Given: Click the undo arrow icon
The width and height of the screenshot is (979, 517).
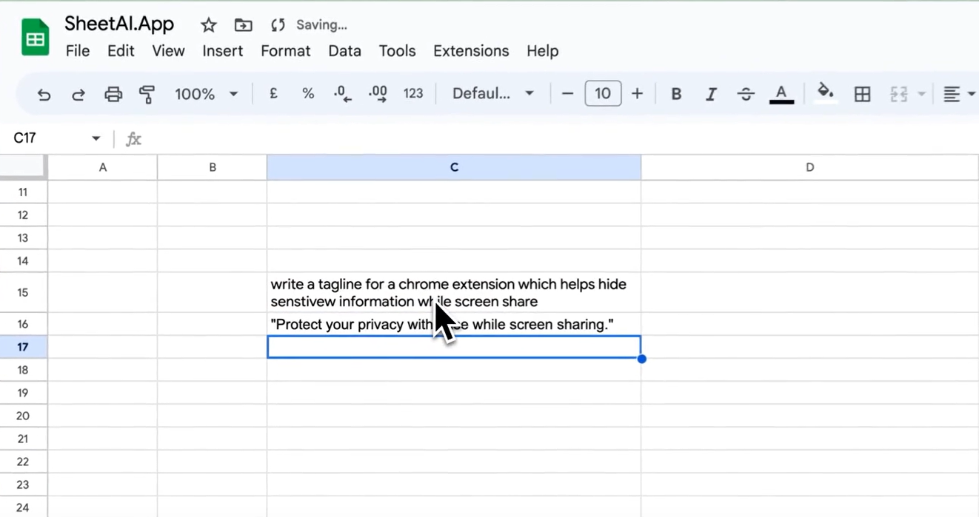Looking at the screenshot, I should (x=44, y=94).
